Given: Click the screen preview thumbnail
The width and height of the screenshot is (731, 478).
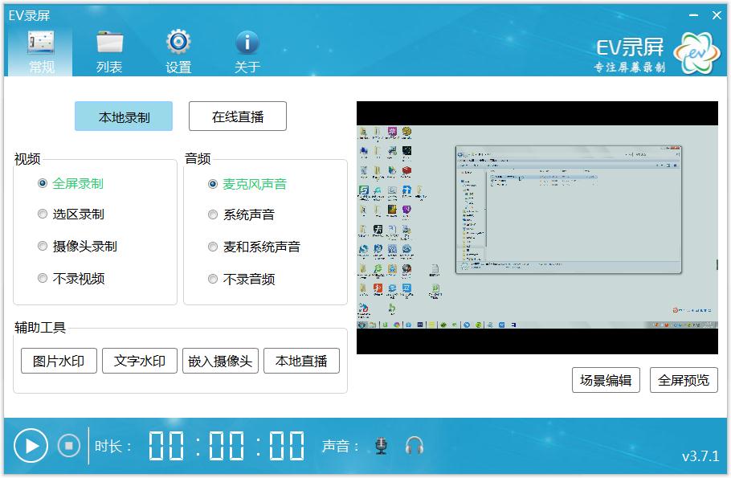Looking at the screenshot, I should (537, 227).
